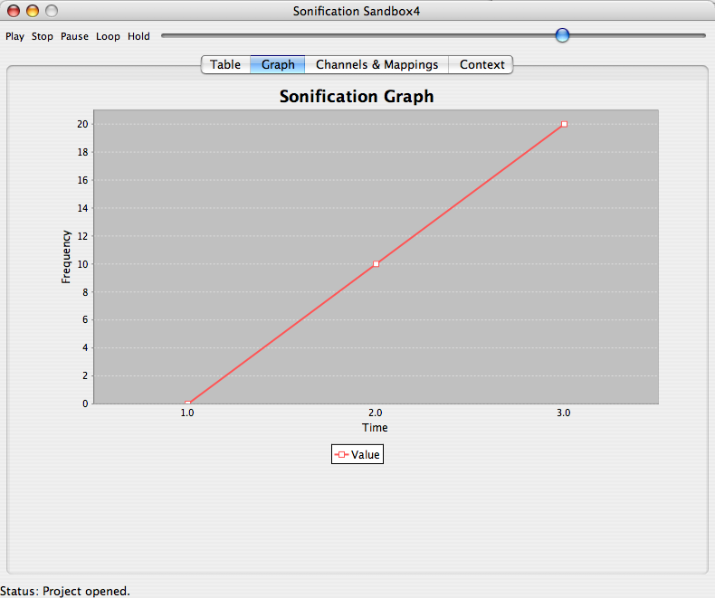This screenshot has width=715, height=598.
Task: Pause the sonification playback
Action: click(74, 36)
